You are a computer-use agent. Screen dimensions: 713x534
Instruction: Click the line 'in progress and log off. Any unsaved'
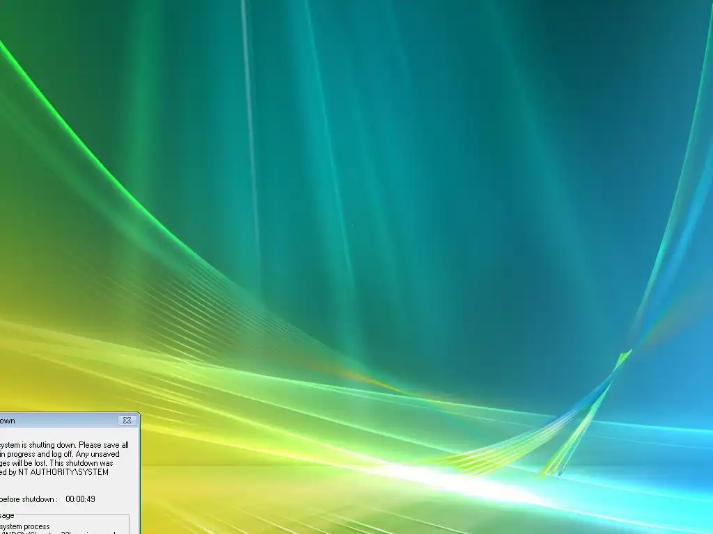point(60,454)
